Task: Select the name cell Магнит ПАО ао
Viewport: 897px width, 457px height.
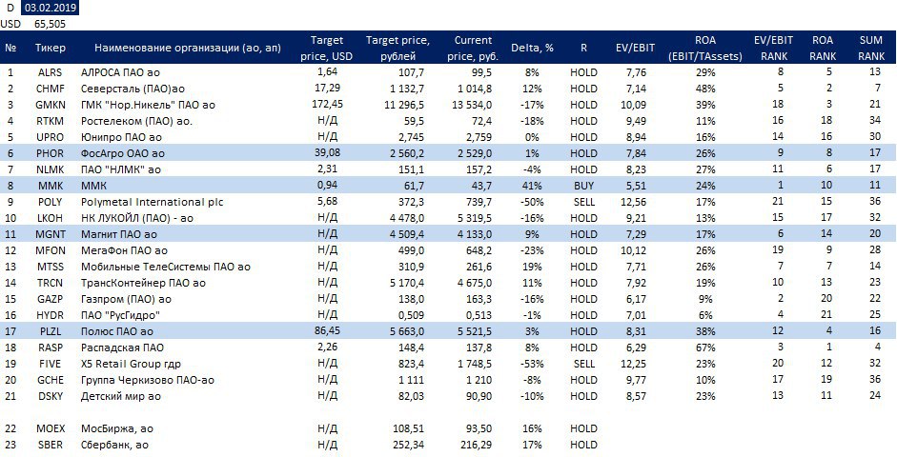Action: click(x=119, y=235)
